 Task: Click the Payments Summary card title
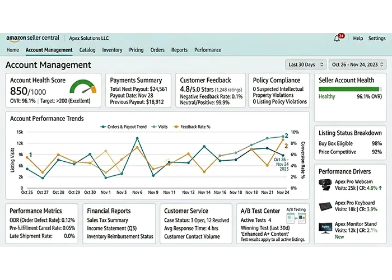(136, 80)
